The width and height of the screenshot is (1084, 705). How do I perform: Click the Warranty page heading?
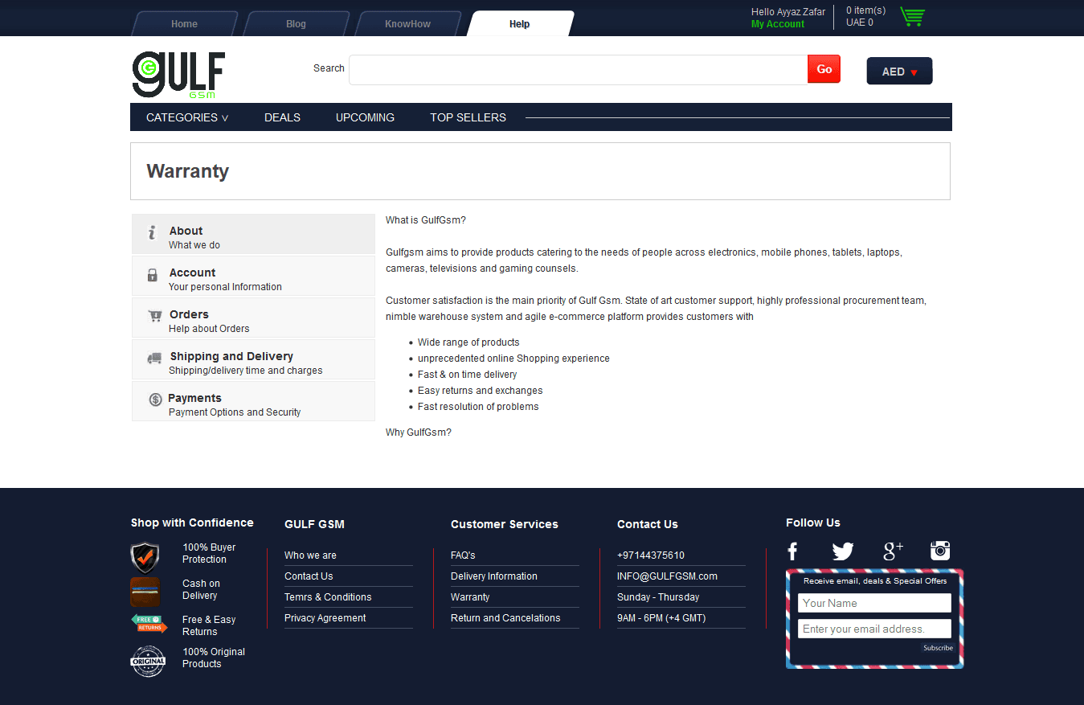pos(187,171)
